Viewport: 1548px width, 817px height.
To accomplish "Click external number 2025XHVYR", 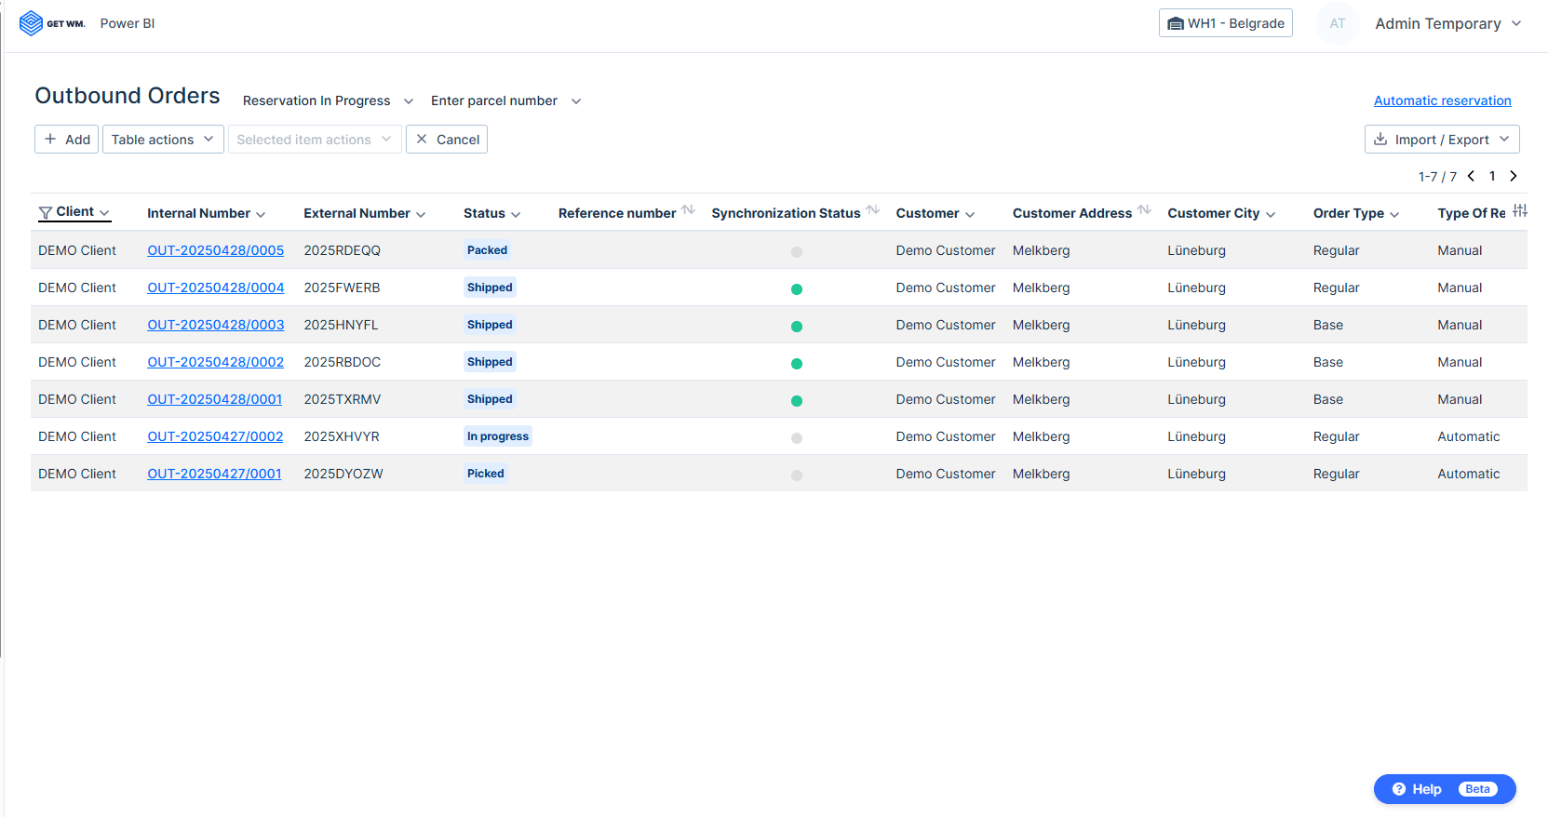I will point(342,436).
